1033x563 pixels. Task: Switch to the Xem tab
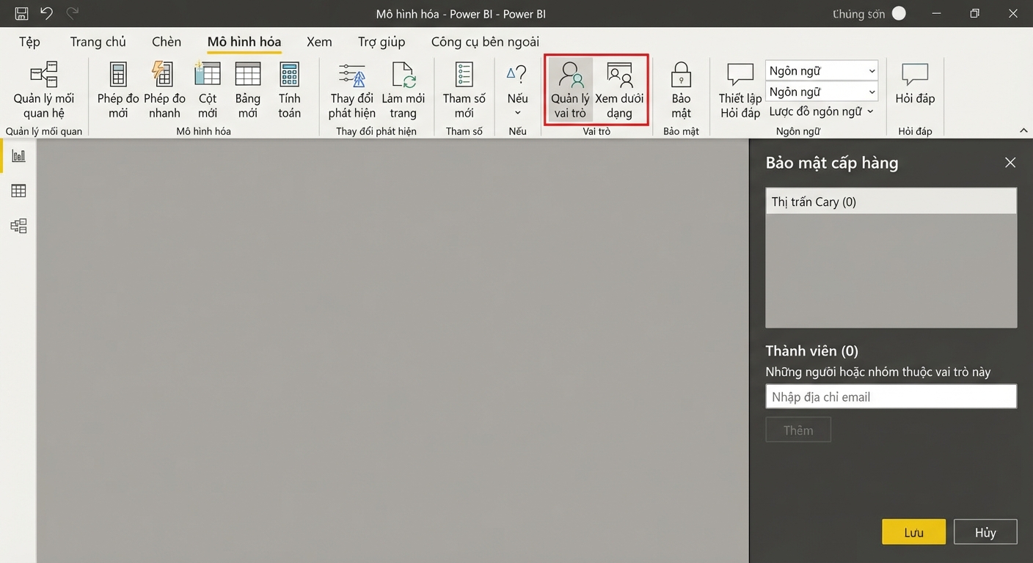(319, 42)
